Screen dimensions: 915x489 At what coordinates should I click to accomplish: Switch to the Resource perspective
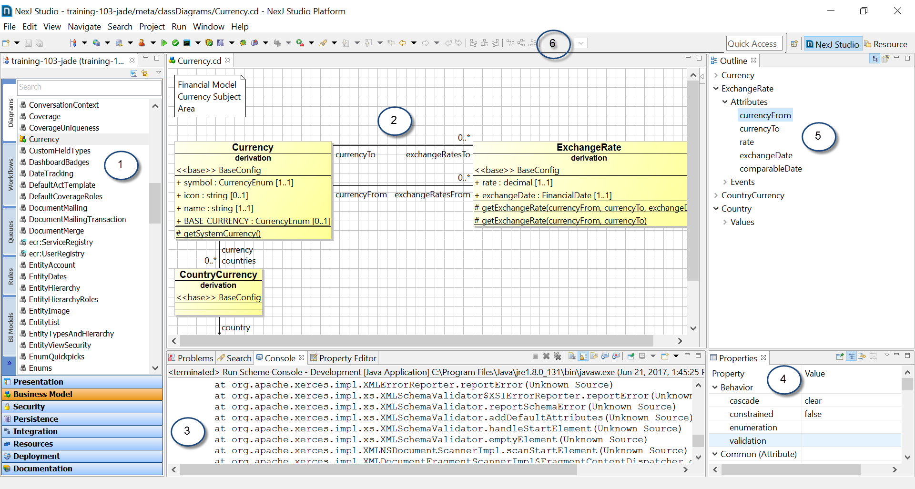(885, 44)
